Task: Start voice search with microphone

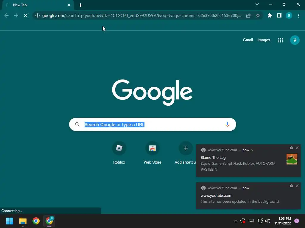Action: point(227,124)
